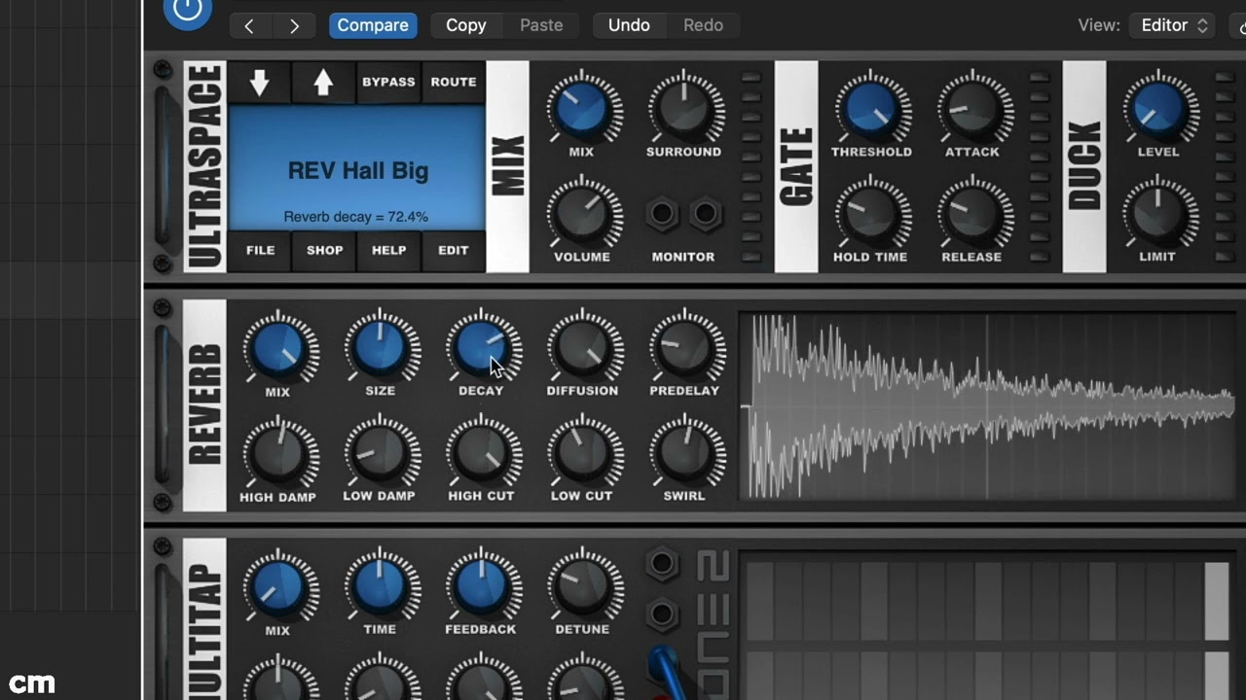Click the REV Hall Big preset display
1246x700 pixels.
click(357, 168)
